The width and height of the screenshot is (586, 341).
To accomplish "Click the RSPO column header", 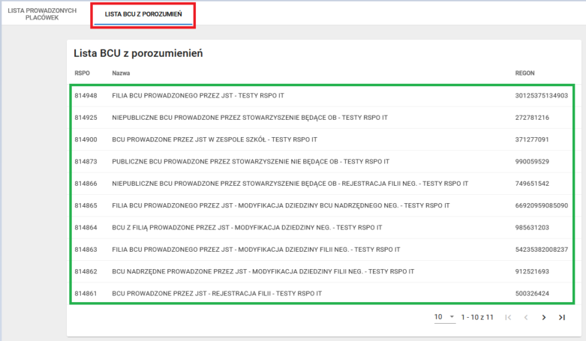I will (x=82, y=73).
